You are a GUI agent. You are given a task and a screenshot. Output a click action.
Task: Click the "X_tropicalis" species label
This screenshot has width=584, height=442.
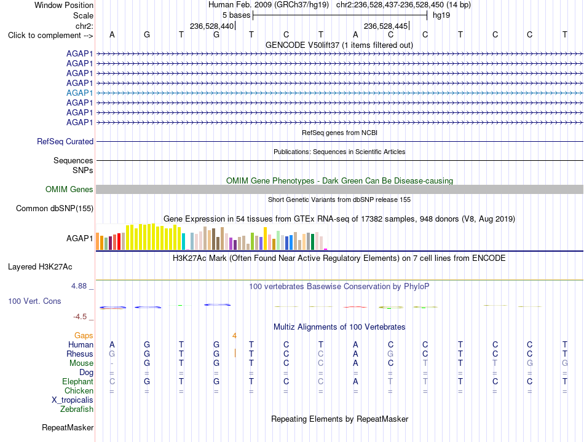click(73, 400)
